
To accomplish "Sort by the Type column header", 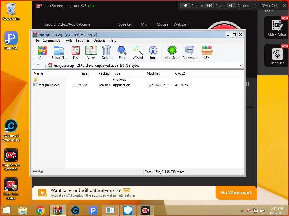I will [x=128, y=73].
